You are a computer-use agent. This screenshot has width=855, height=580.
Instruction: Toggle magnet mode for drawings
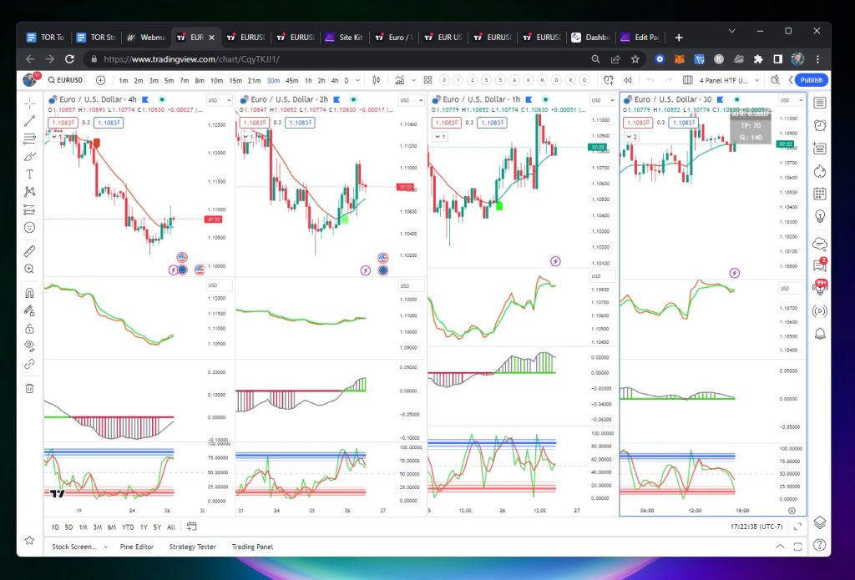[x=29, y=293]
